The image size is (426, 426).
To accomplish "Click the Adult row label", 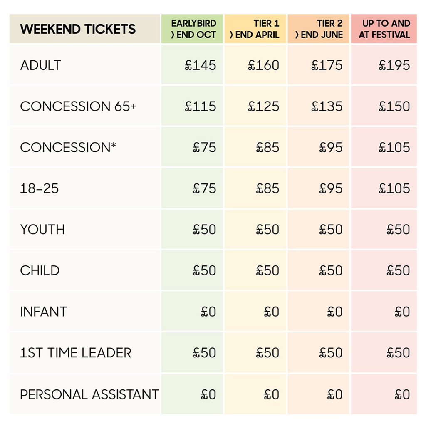I will (40, 65).
